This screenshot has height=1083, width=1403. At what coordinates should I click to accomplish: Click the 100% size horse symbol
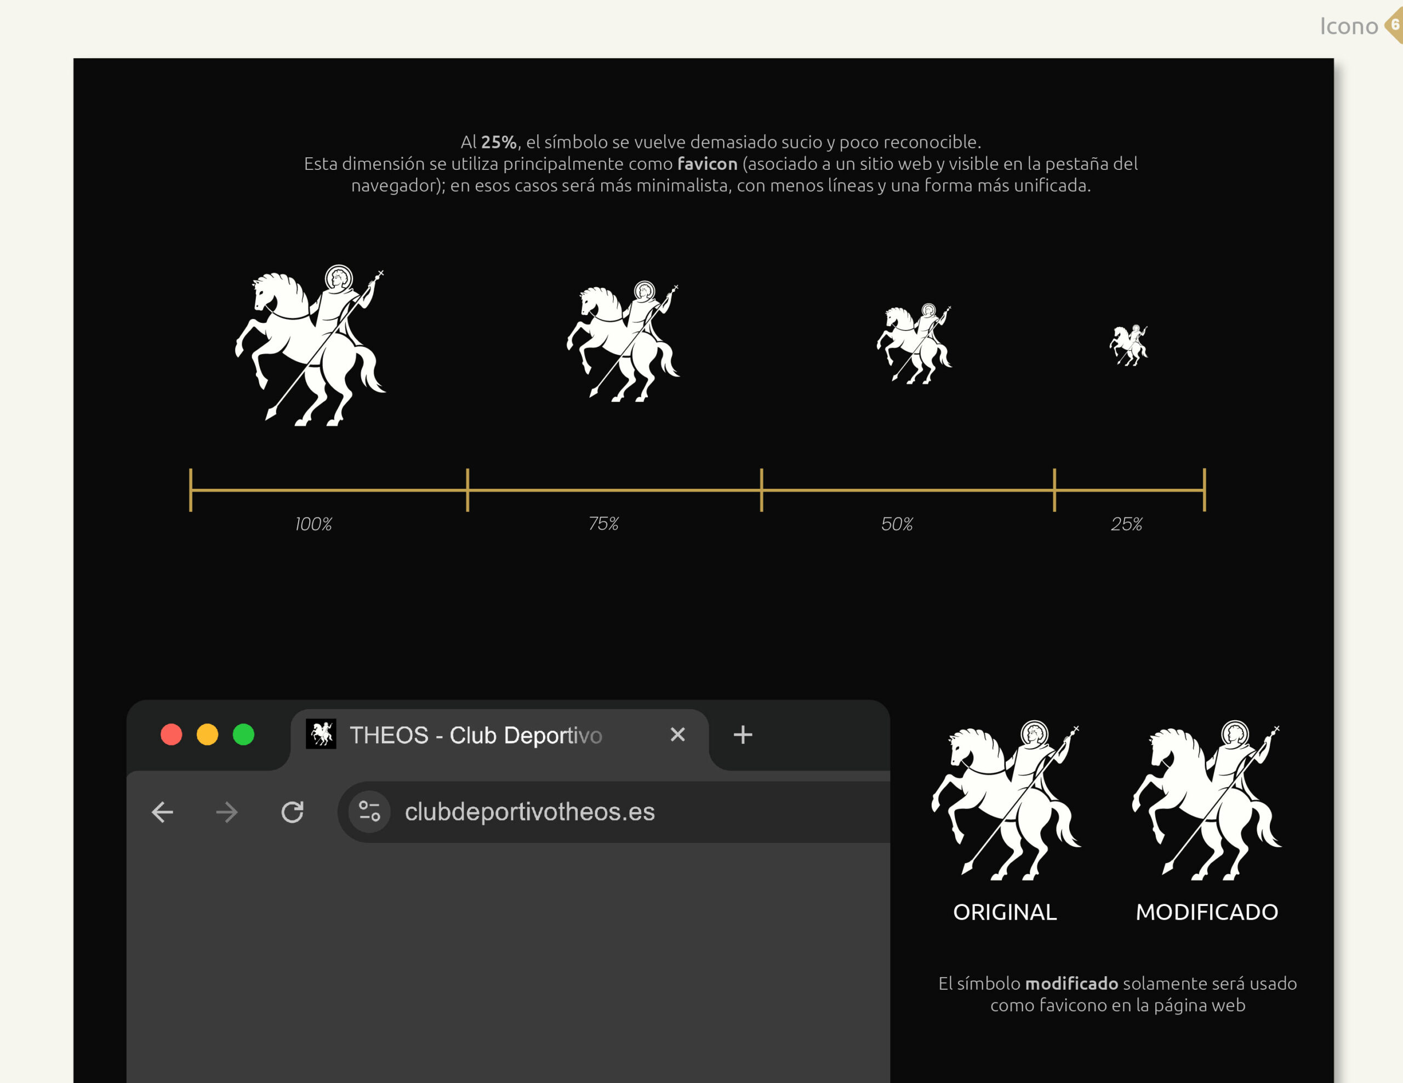310,345
